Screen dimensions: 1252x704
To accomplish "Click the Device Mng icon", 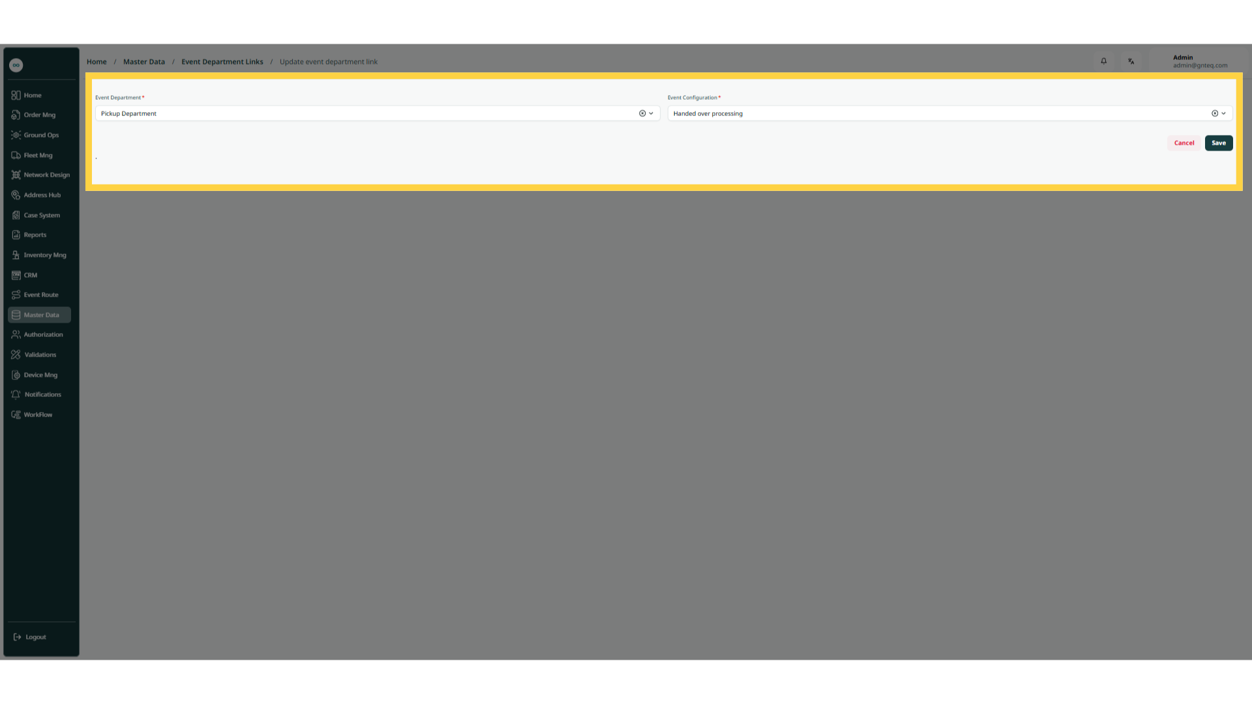I will (x=16, y=375).
